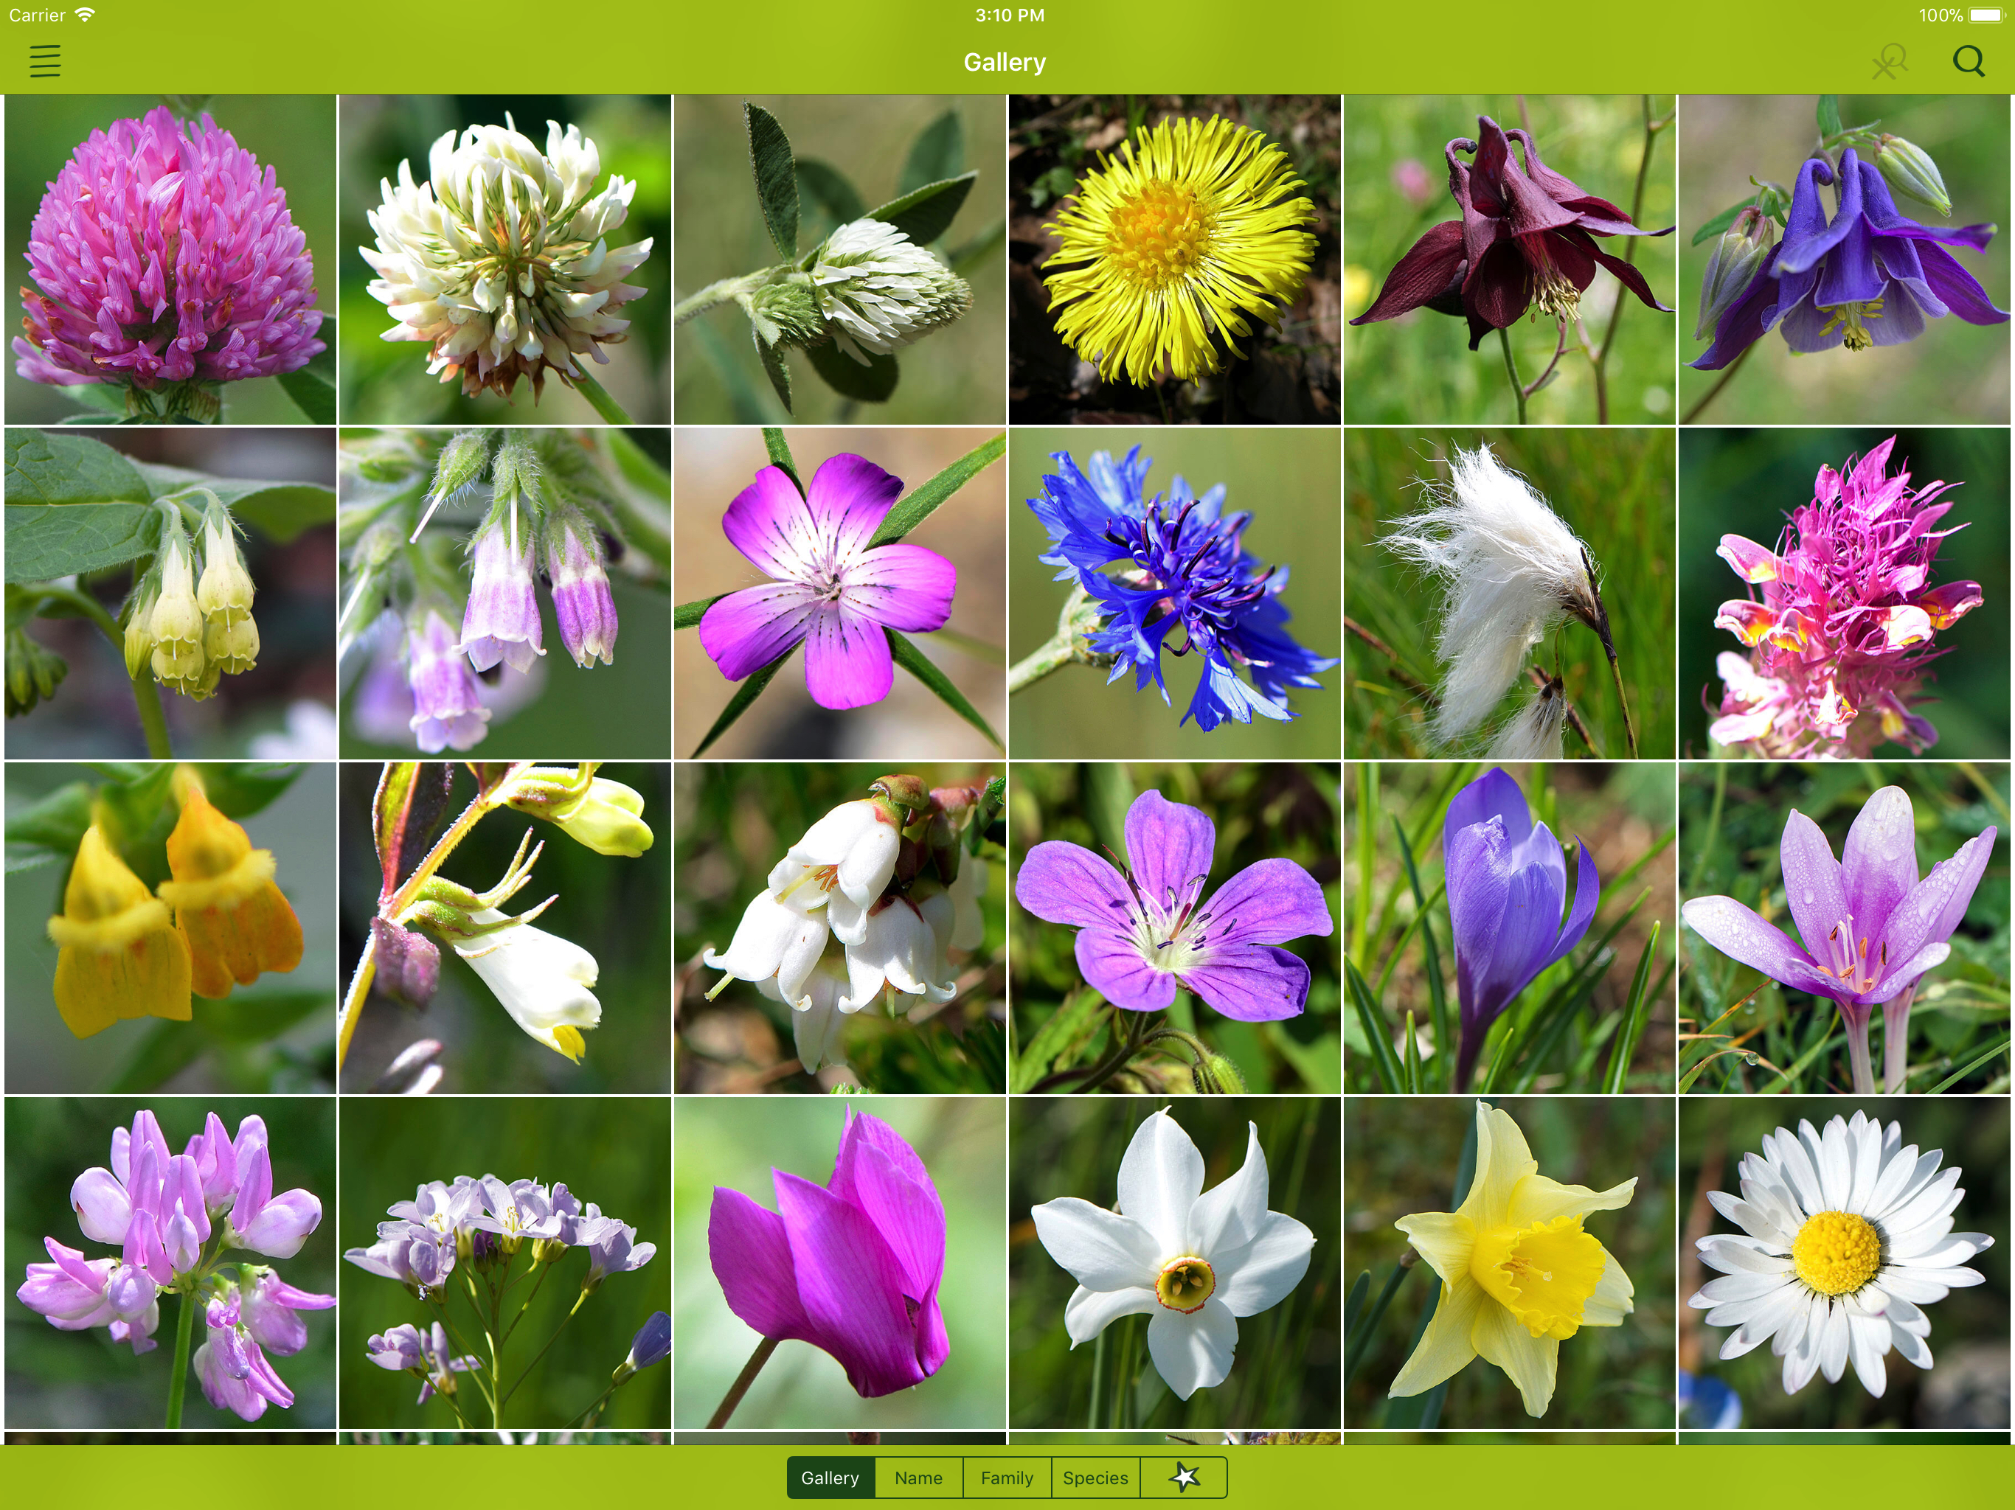Open the dark maroon columbine photo
The height and width of the screenshot is (1510, 2015).
1510,260
